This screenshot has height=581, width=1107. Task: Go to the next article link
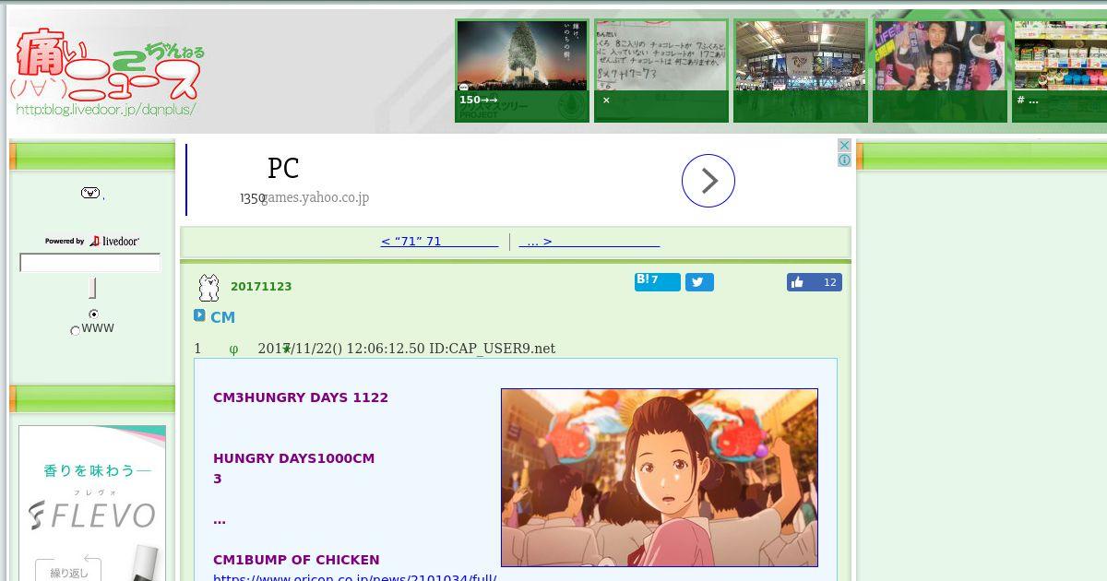click(589, 242)
